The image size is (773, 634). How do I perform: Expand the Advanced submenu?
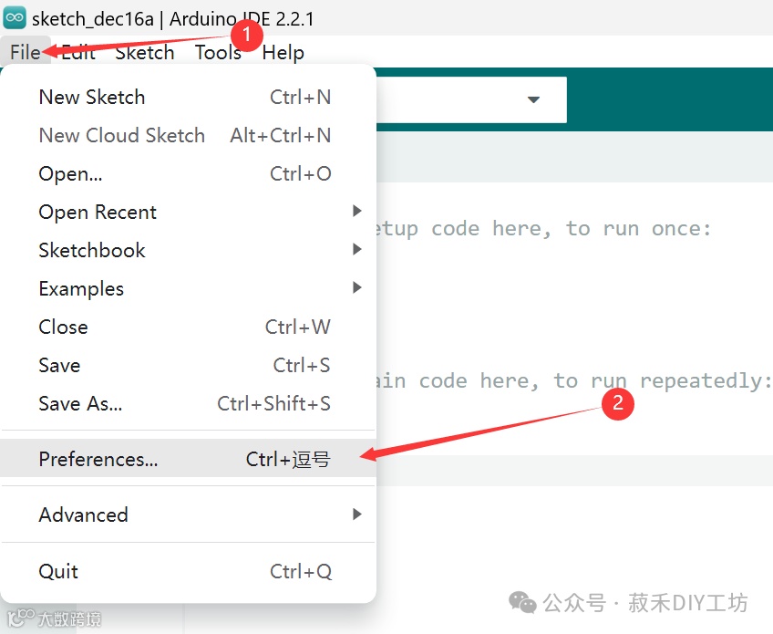pyautogui.click(x=188, y=514)
